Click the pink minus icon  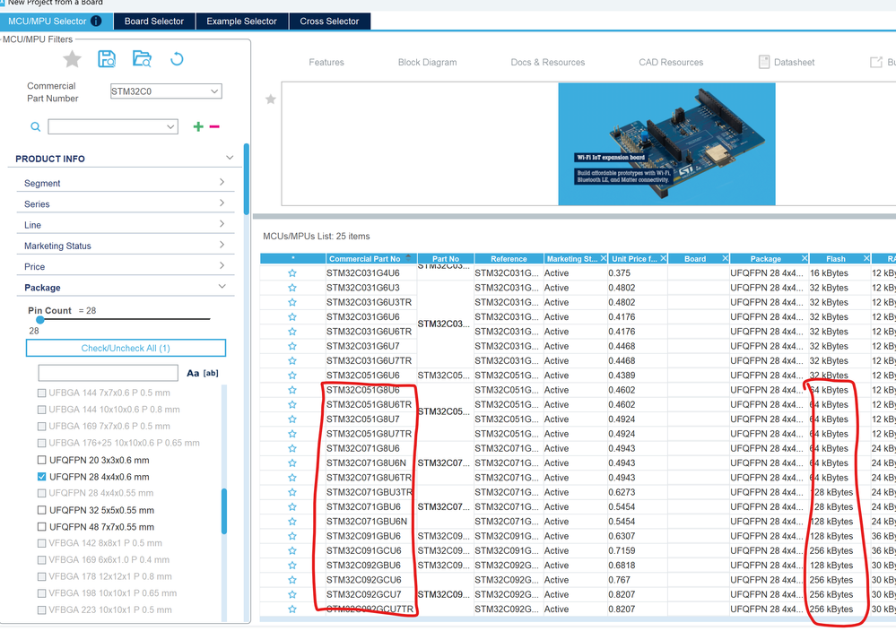(x=214, y=126)
